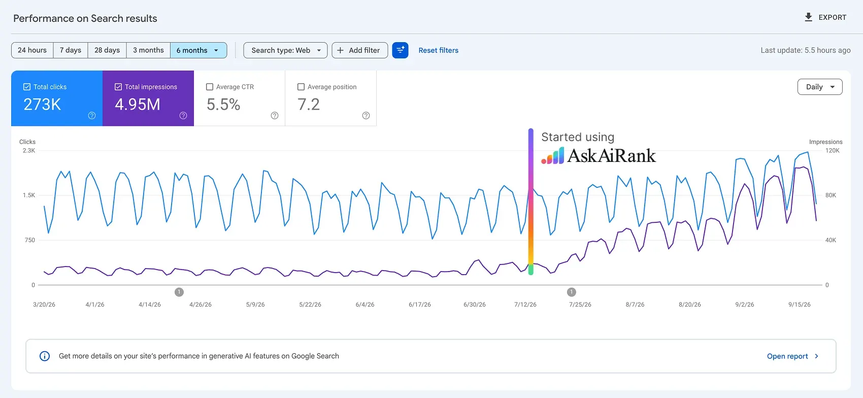Click the help icon on Total clicks card
Viewport: 863px width, 398px height.
[92, 116]
